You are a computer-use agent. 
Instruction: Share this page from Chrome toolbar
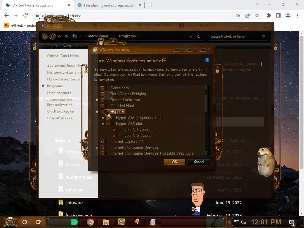(248, 15)
